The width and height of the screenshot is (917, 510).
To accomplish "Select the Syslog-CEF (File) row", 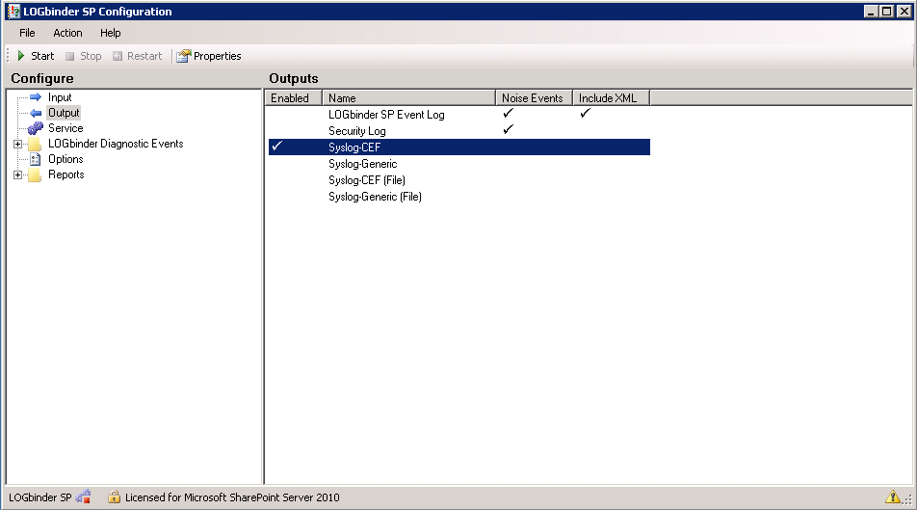I will [x=459, y=179].
